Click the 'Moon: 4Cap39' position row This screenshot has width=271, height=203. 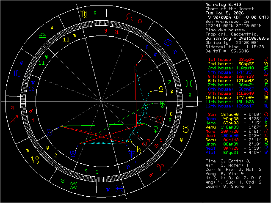233,119
